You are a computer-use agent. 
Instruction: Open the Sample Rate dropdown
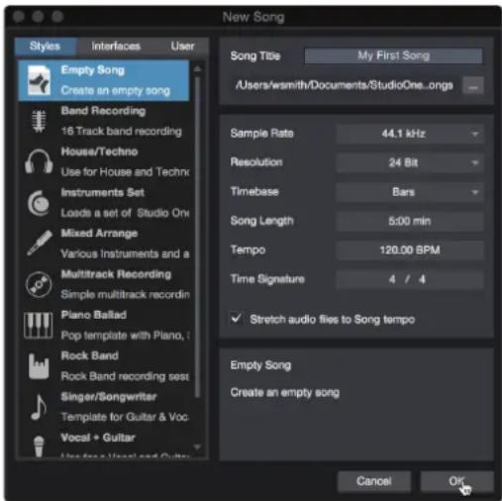click(410, 134)
